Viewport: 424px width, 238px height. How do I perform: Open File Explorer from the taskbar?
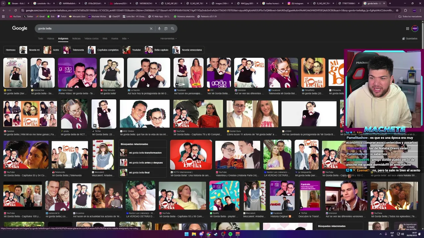click(194, 234)
